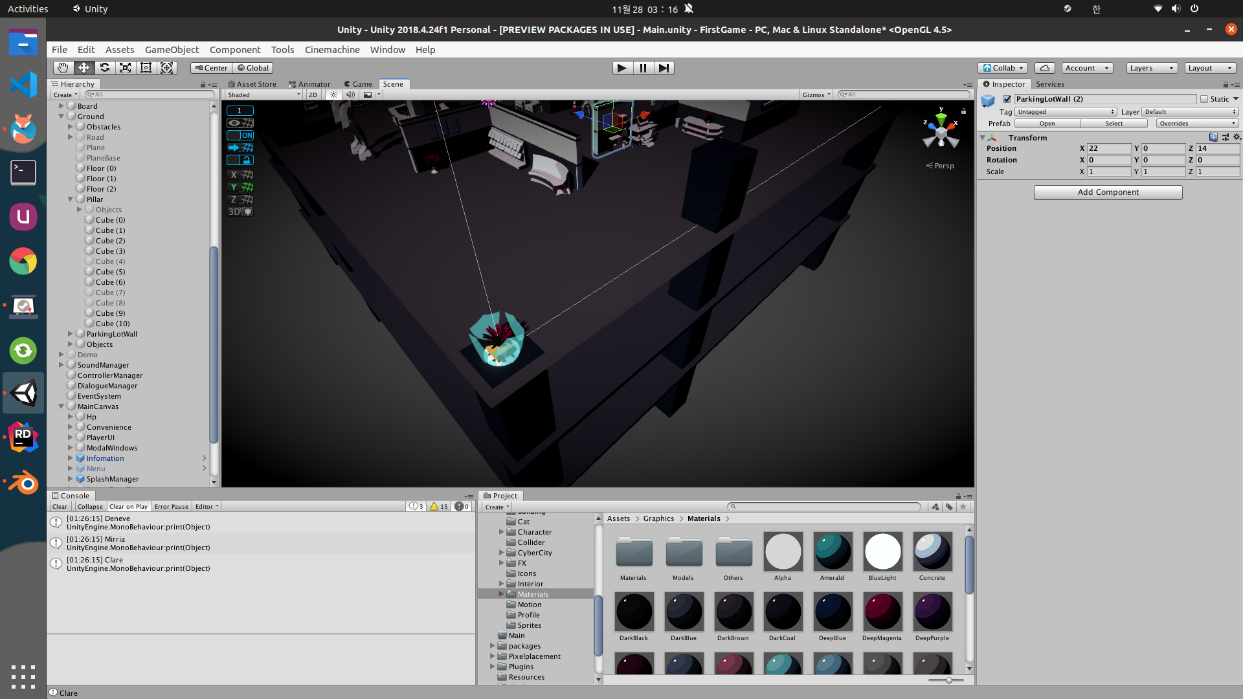This screenshot has height=699, width=1243.
Task: Click the Step frame button
Action: (x=664, y=68)
